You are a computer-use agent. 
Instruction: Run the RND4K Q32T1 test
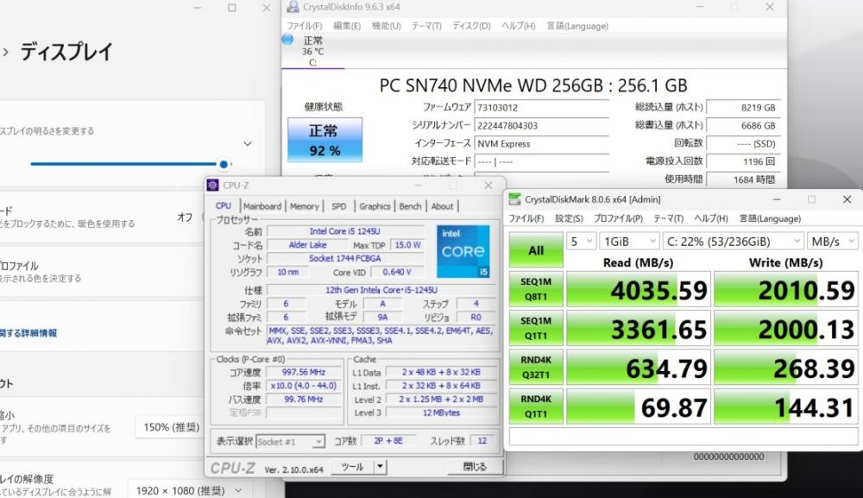point(536,368)
